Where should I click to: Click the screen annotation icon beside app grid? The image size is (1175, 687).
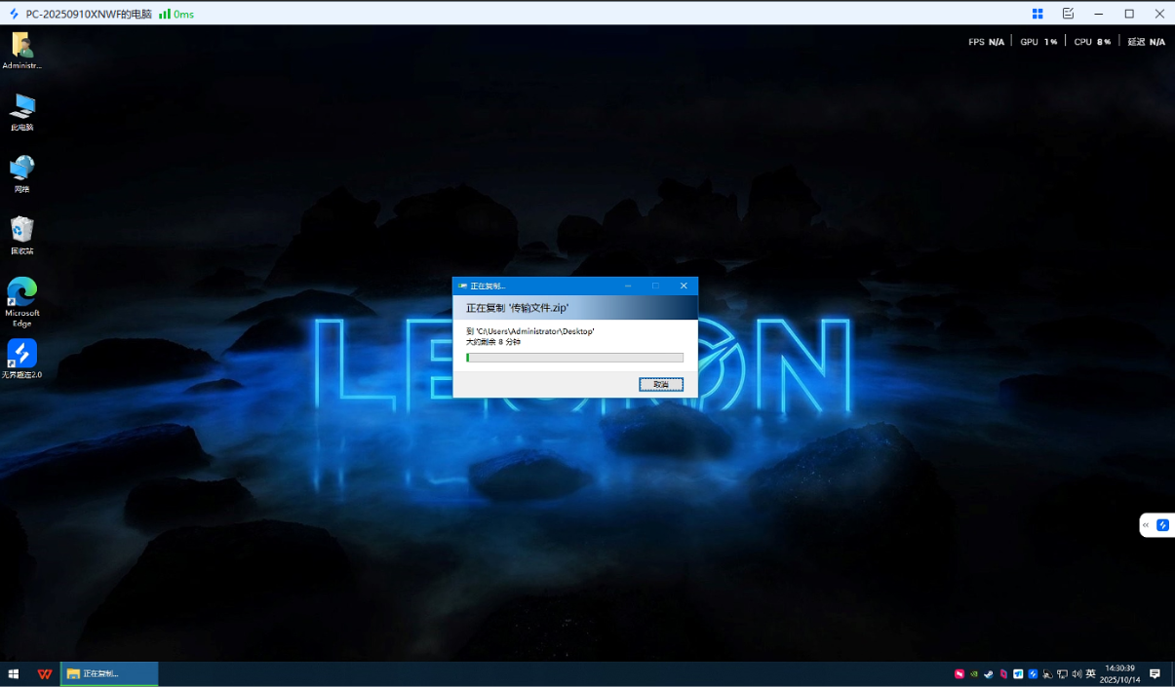click(1068, 13)
